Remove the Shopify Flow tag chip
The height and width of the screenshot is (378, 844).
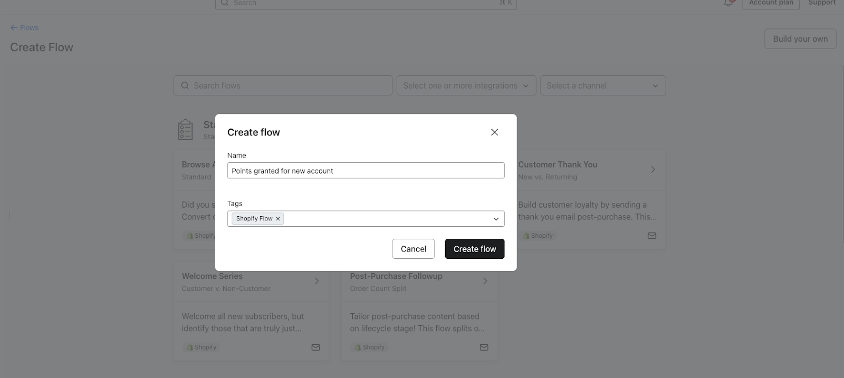tap(278, 219)
